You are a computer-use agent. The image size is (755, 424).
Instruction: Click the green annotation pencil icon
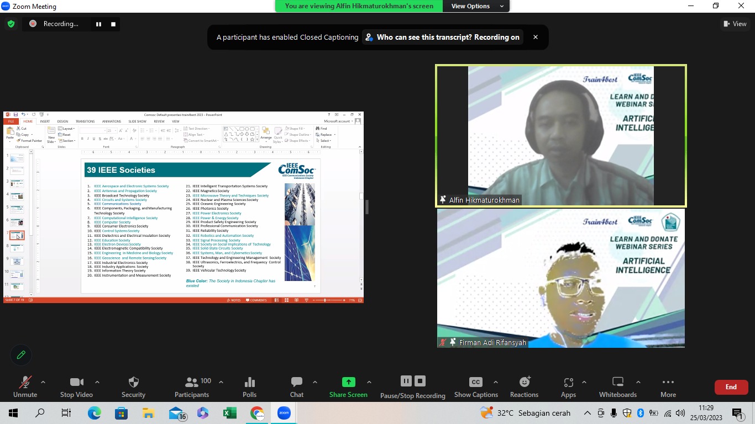[21, 355]
